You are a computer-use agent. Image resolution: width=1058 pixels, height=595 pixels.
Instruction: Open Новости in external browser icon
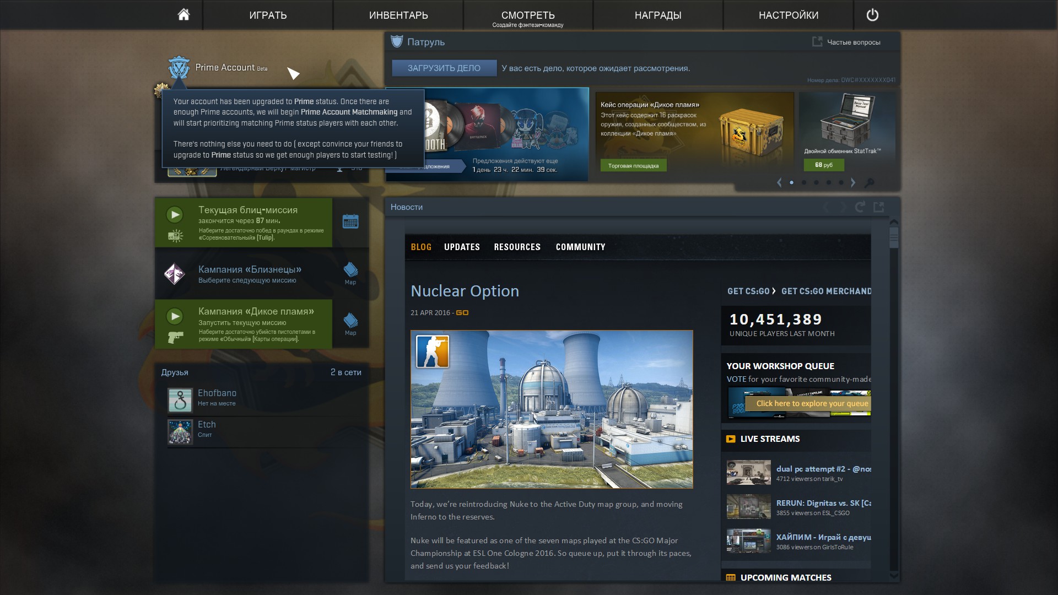pyautogui.click(x=879, y=207)
